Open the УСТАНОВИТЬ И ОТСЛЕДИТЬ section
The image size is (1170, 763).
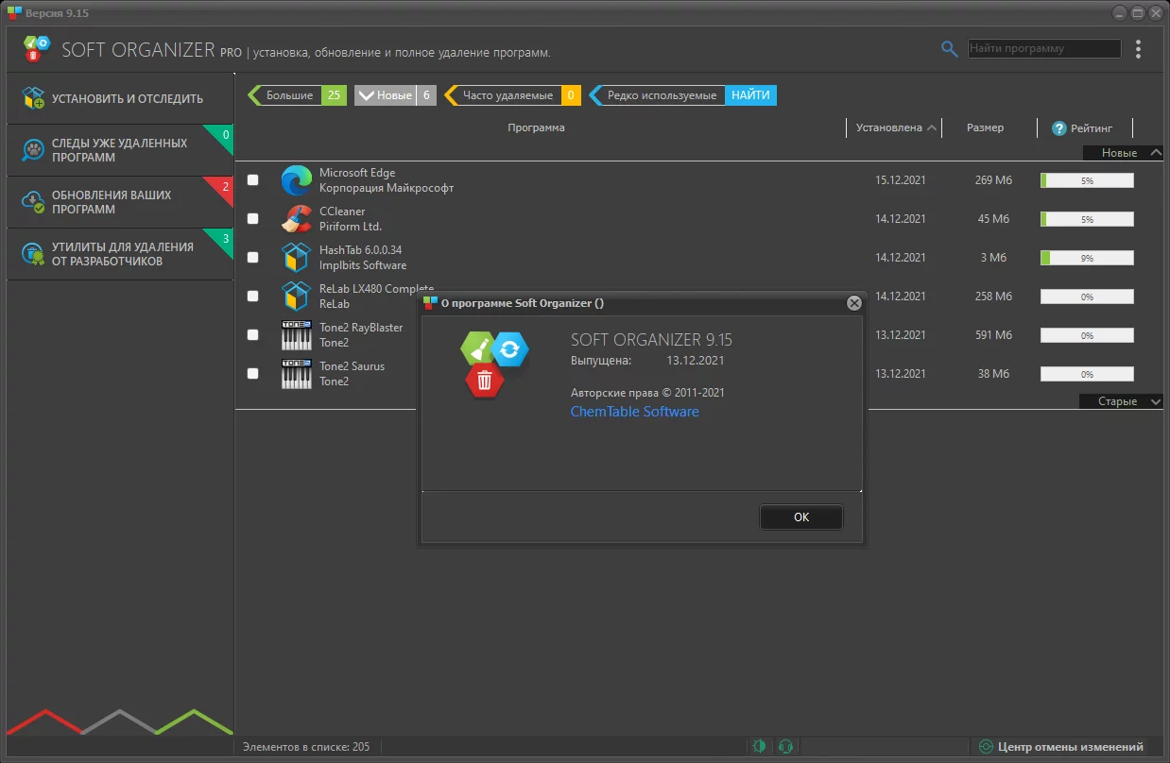(120, 98)
